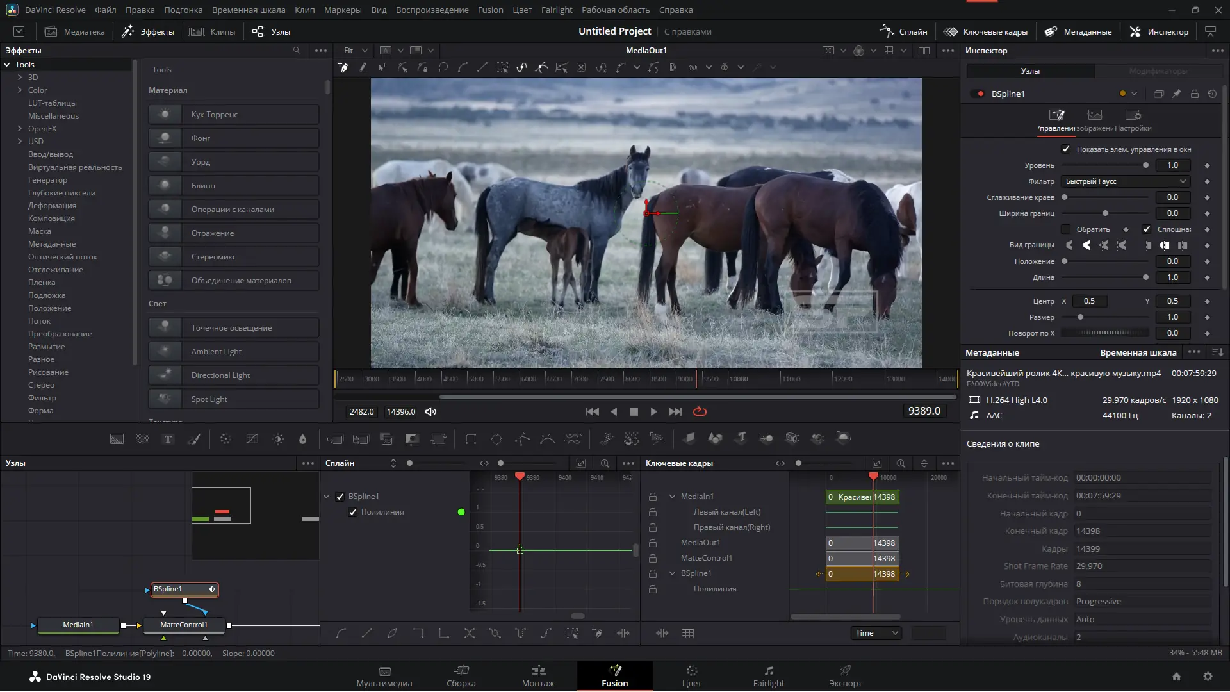This screenshot has height=692, width=1230.
Task: Search effects with magnifier icon
Action: pyautogui.click(x=296, y=50)
